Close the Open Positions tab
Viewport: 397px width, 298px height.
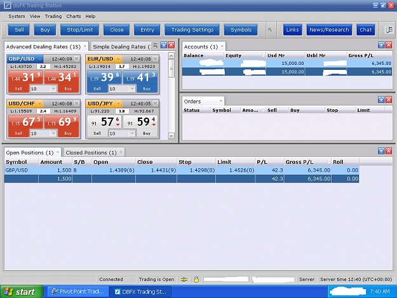58,152
